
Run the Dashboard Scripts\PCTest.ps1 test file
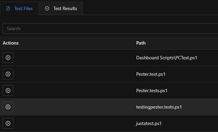pos(8,58)
